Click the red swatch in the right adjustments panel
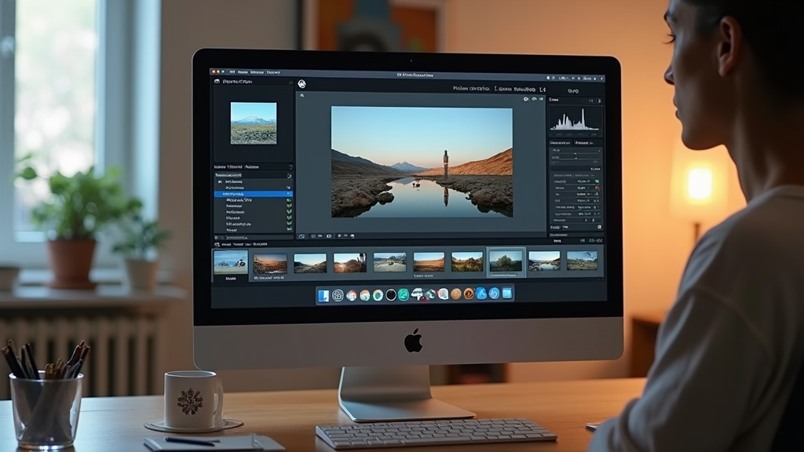 click(597, 188)
